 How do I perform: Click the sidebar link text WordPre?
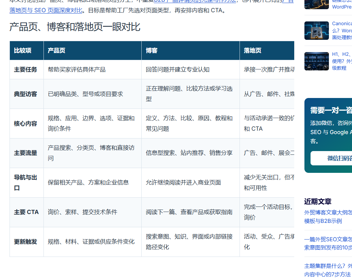pos(342,7)
